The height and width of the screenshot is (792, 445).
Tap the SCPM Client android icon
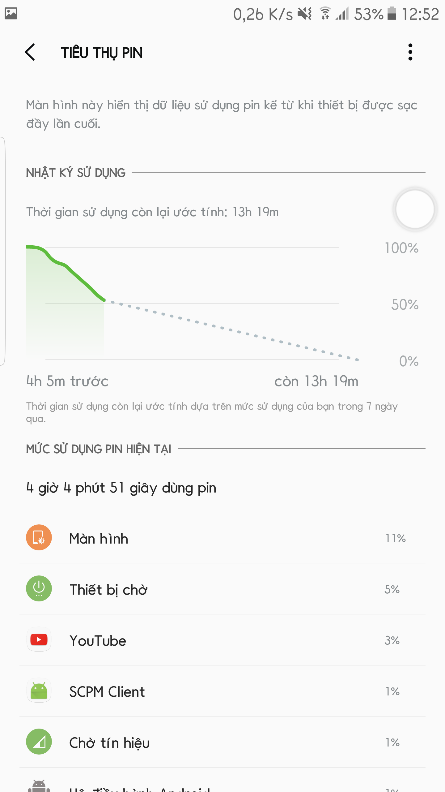[x=39, y=691]
